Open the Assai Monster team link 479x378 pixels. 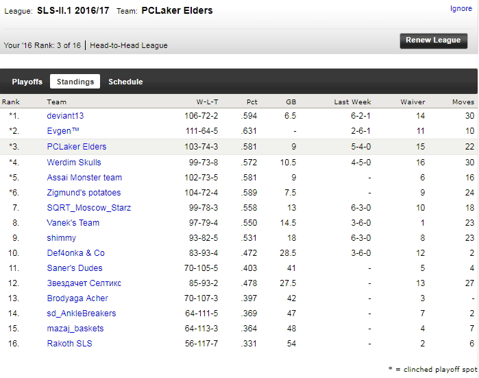pos(84,178)
